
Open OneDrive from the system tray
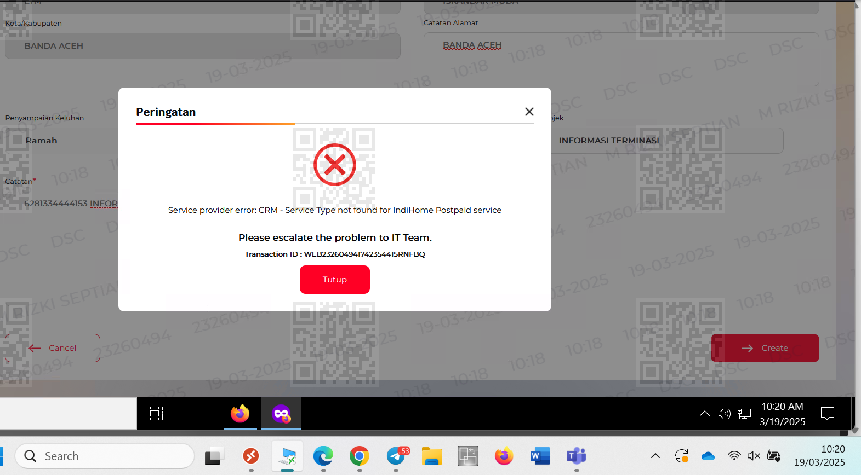[x=708, y=456]
